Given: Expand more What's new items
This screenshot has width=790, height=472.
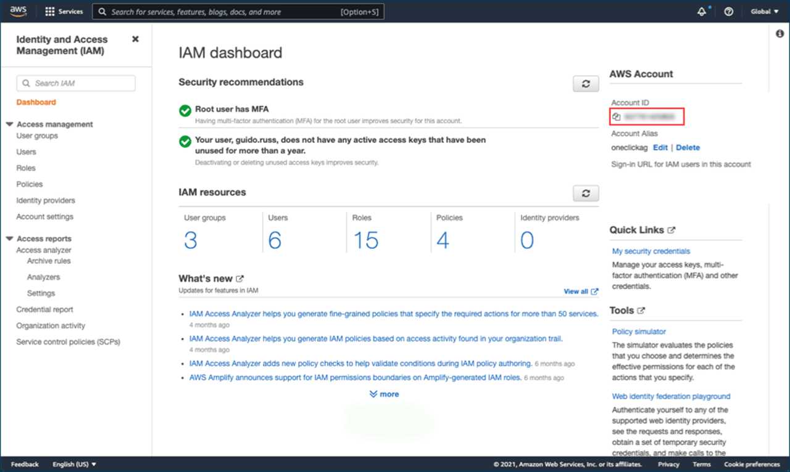Looking at the screenshot, I should (384, 394).
